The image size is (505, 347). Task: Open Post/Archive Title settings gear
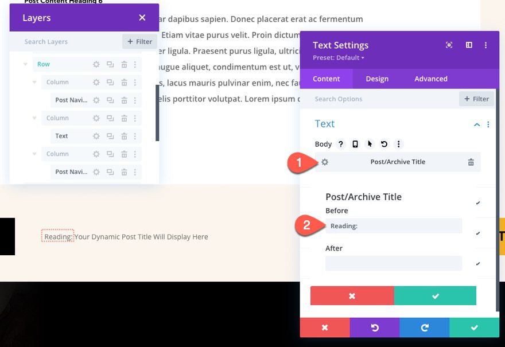pyautogui.click(x=325, y=162)
